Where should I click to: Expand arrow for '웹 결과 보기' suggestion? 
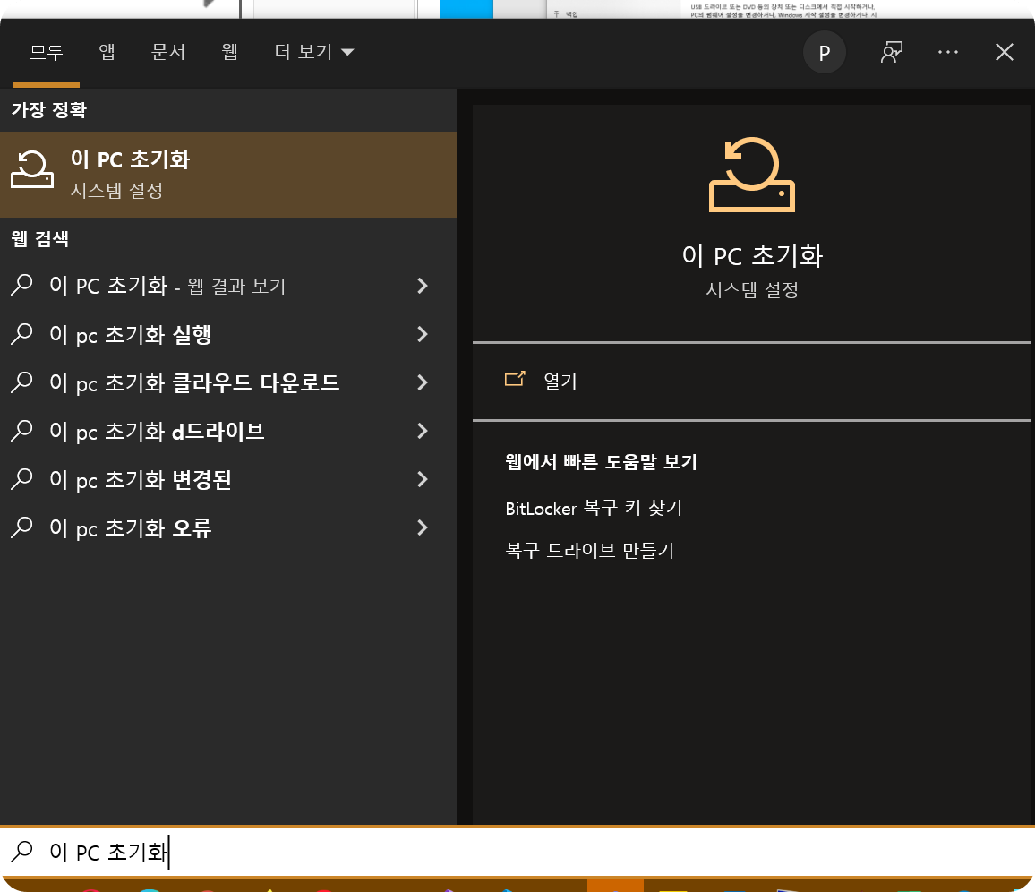[423, 286]
